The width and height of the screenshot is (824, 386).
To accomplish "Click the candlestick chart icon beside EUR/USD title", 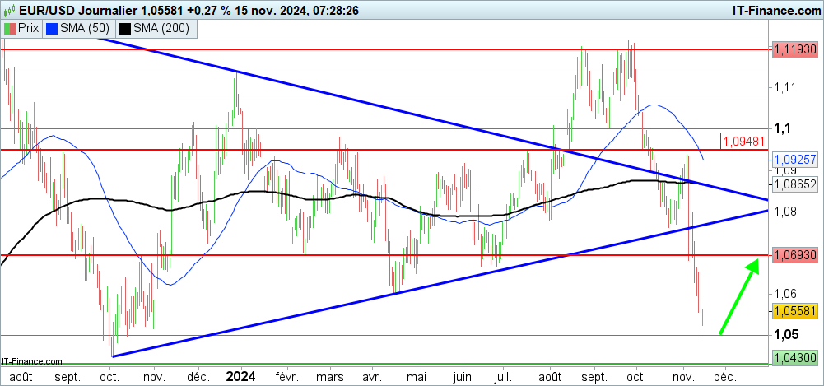I will [x=9, y=10].
